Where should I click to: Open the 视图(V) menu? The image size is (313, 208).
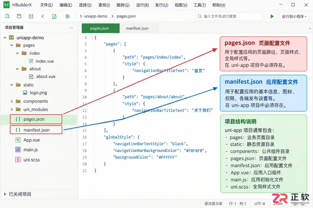(181, 5)
